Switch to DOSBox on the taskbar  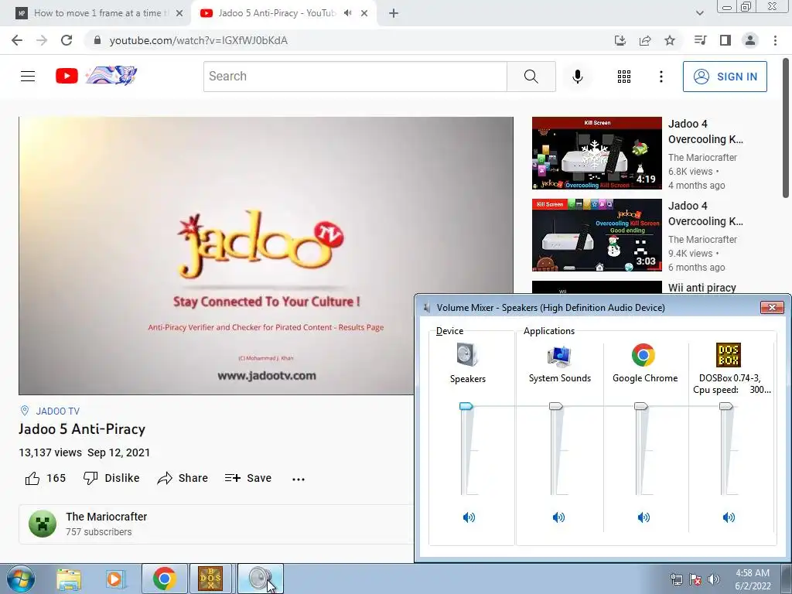pos(210,579)
